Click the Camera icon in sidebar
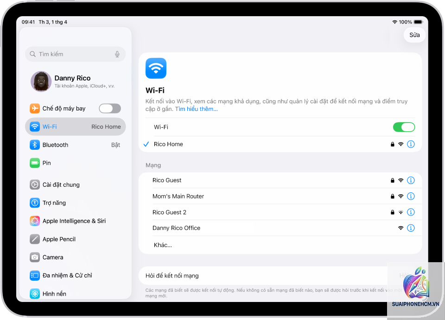Screen dimensions: 445x320 point(35,257)
